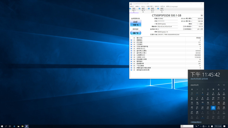Click the 2022年2月 month header in calendar
Image resolution: width=228 pixels, height=128 pixels.
pyautogui.click(x=194, y=85)
